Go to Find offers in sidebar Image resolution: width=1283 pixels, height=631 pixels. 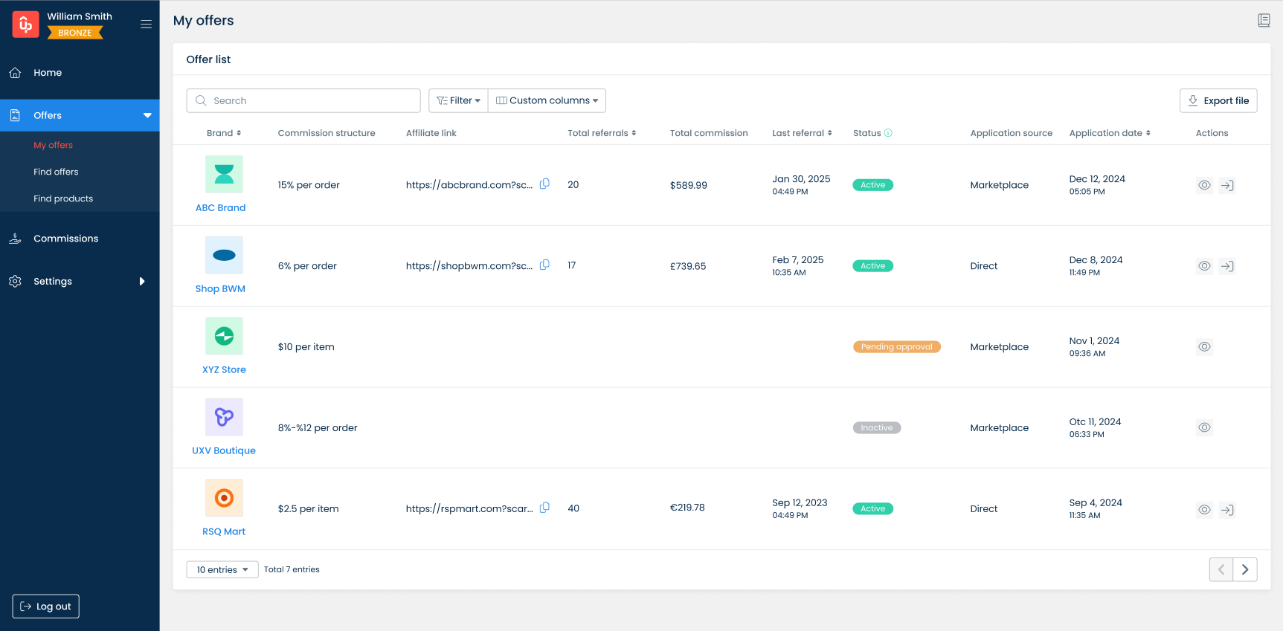pos(56,172)
